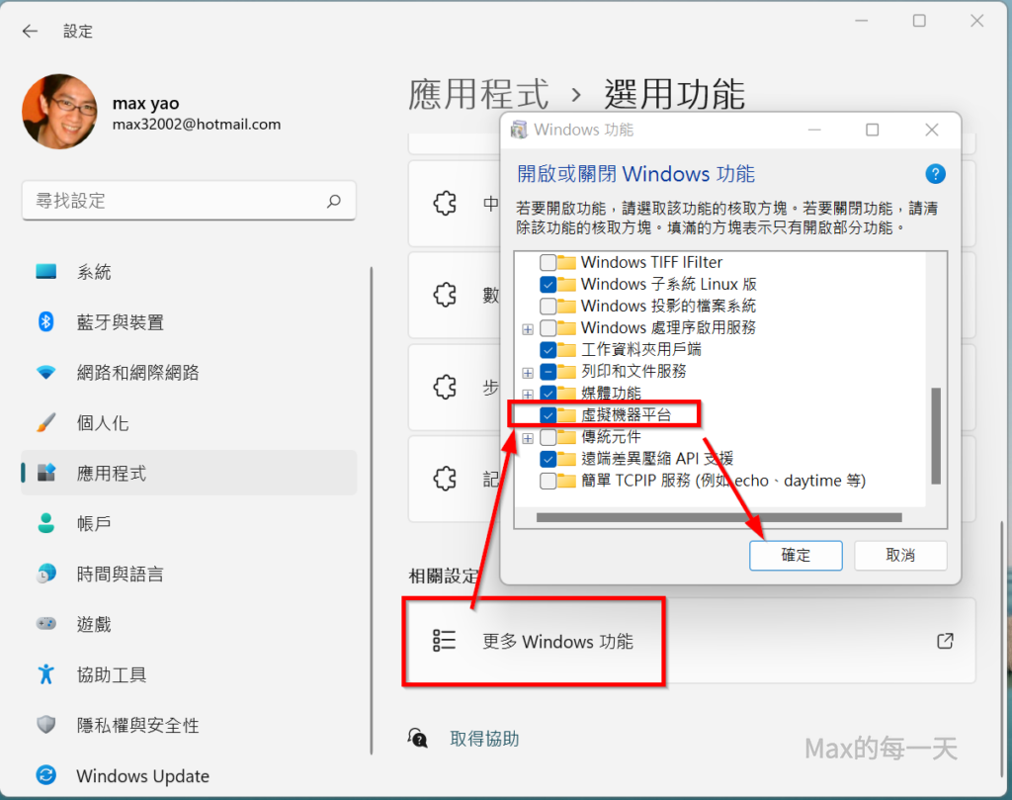1012x800 pixels.
Task: Click the 協助工具 accessibility icon
Action: coord(45,674)
